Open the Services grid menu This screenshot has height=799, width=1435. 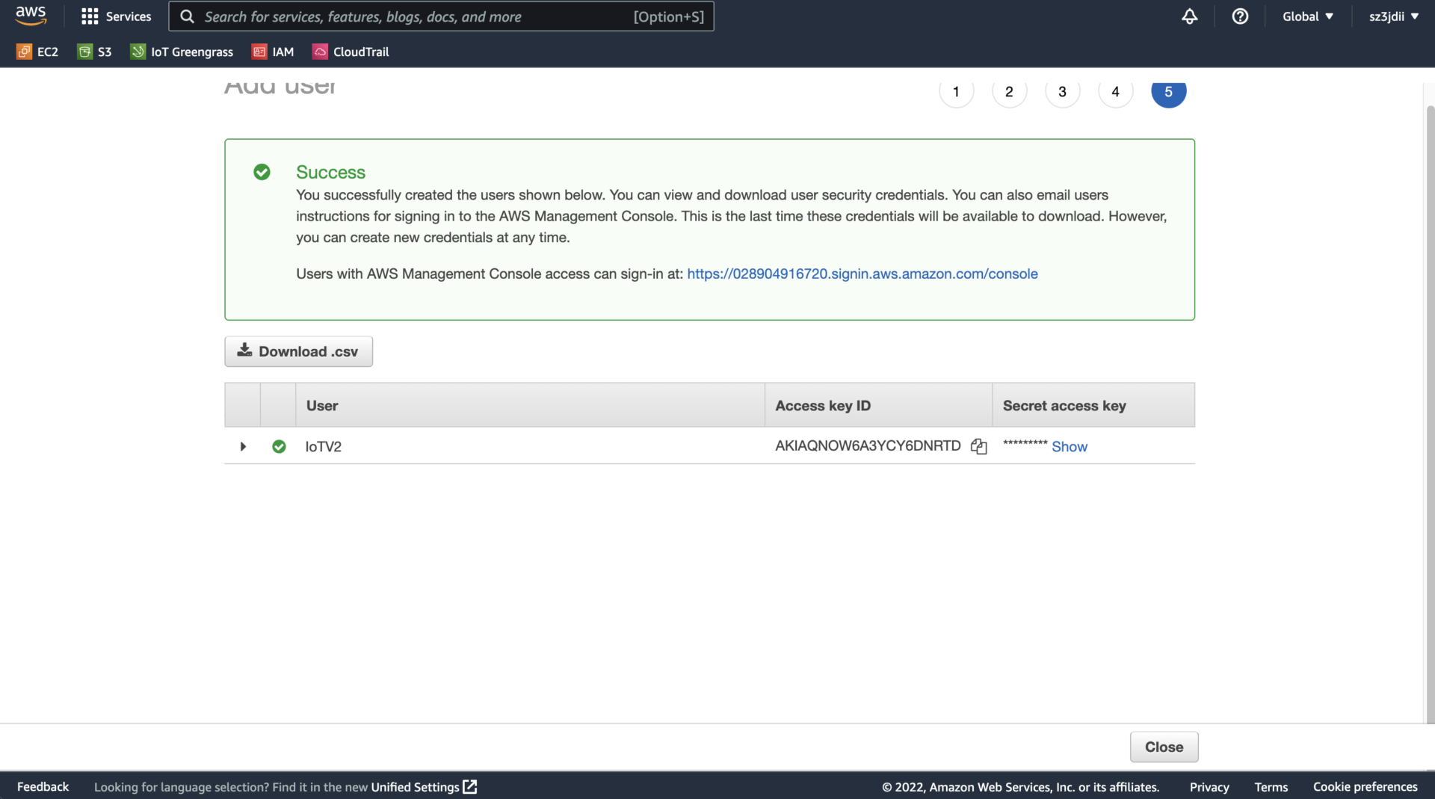(116, 16)
